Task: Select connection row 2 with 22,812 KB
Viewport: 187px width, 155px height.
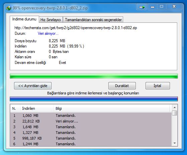Action: point(91,121)
